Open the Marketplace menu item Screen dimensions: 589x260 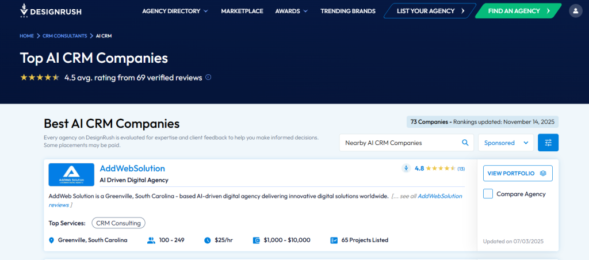[242, 11]
